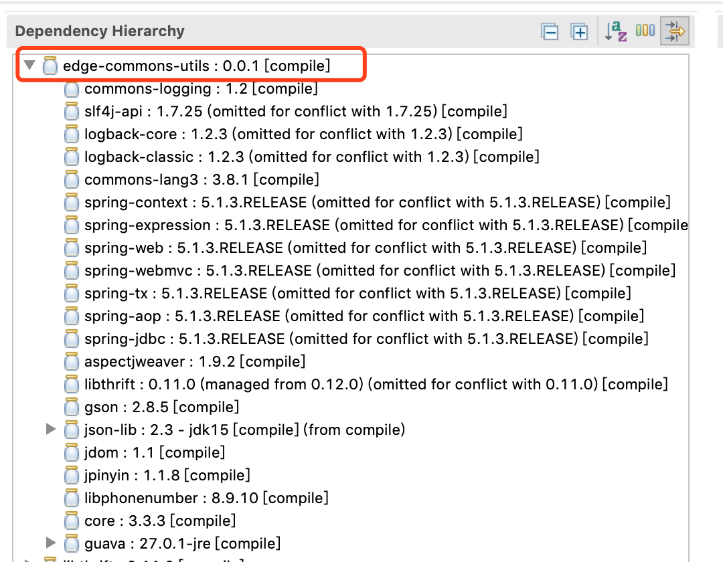Screen dimensions: 723x562
Task: Click the jar icon beside spring-aop
Action: coord(72,316)
